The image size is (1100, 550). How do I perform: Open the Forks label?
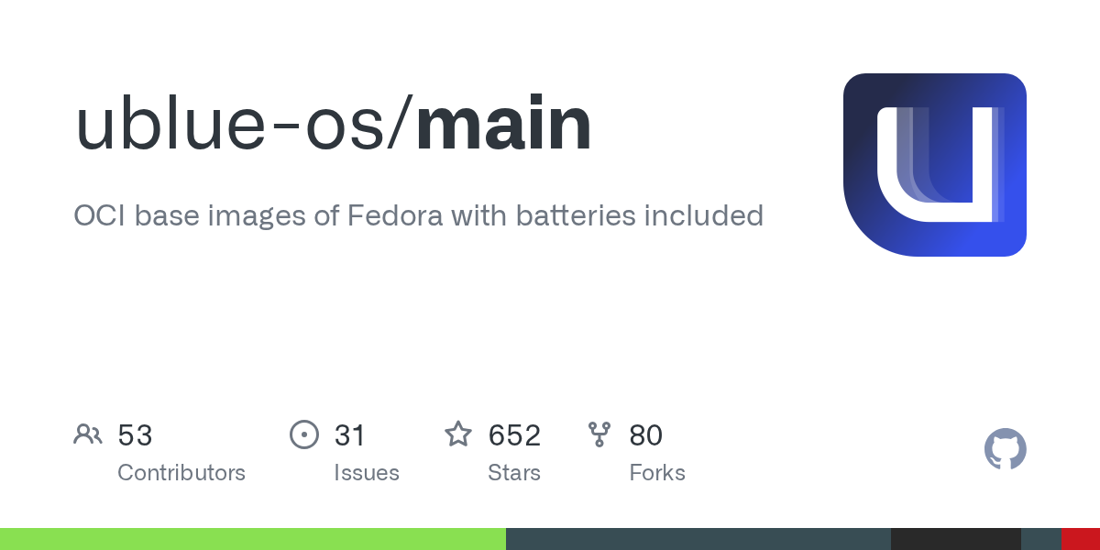pyautogui.click(x=657, y=473)
